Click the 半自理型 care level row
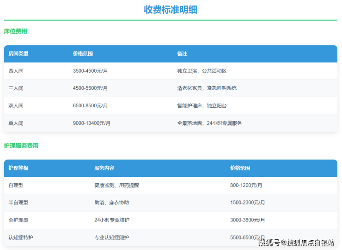The height and width of the screenshot is (250, 342). [x=18, y=203]
